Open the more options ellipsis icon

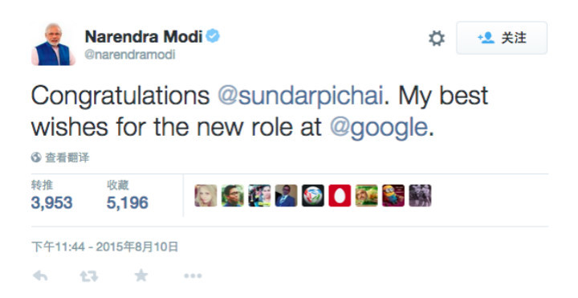click(x=193, y=276)
